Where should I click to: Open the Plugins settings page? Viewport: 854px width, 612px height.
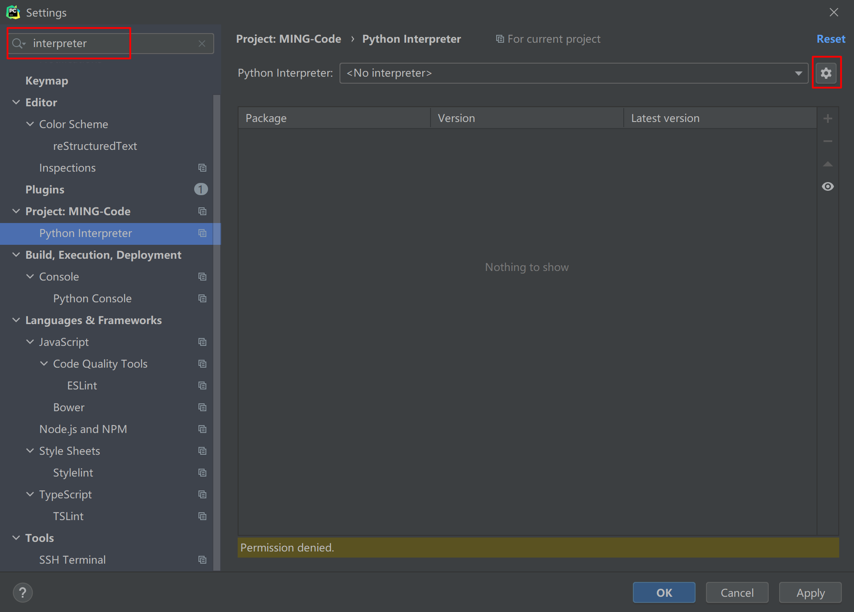coord(45,189)
